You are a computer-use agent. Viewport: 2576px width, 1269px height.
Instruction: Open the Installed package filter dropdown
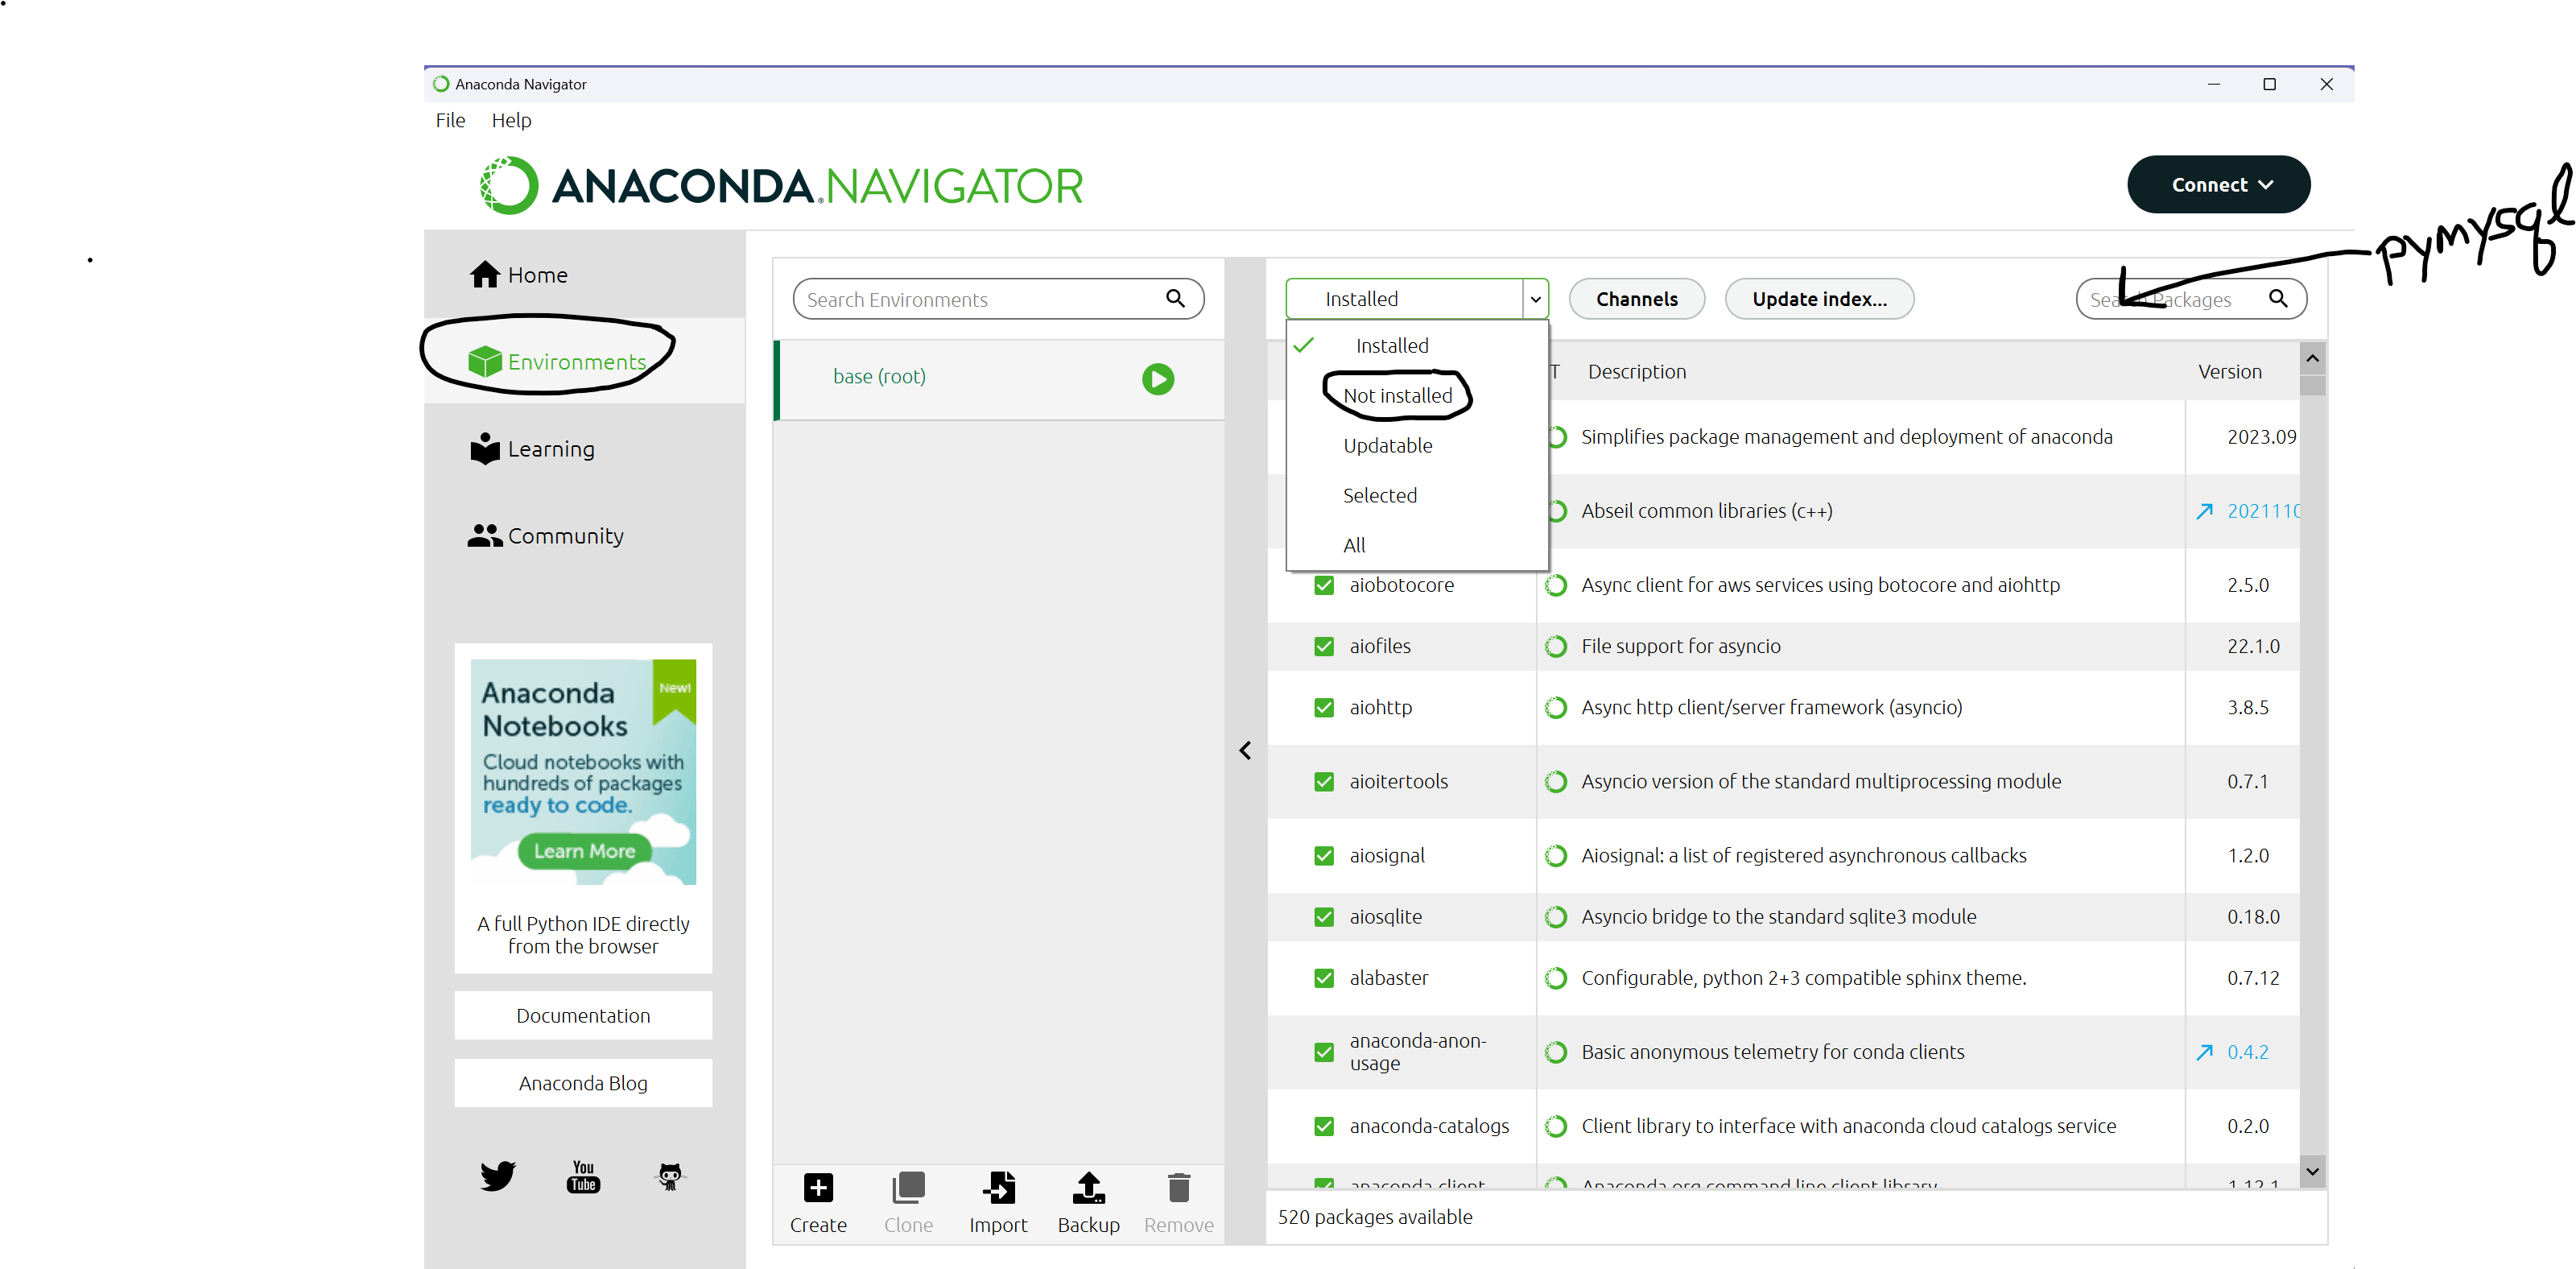point(1416,299)
